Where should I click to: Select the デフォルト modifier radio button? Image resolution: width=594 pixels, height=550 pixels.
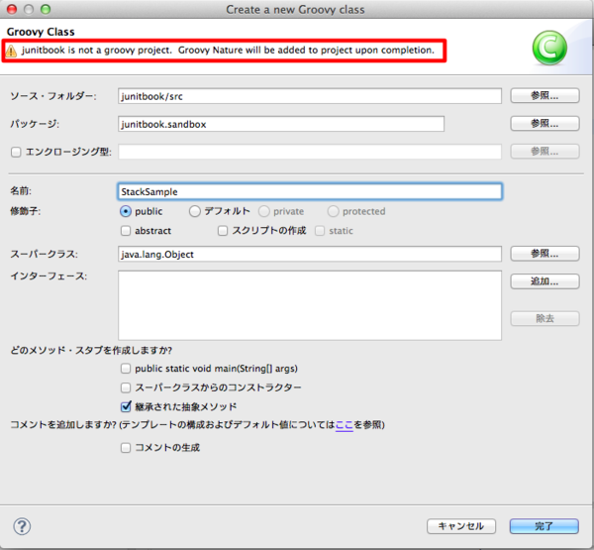click(195, 211)
